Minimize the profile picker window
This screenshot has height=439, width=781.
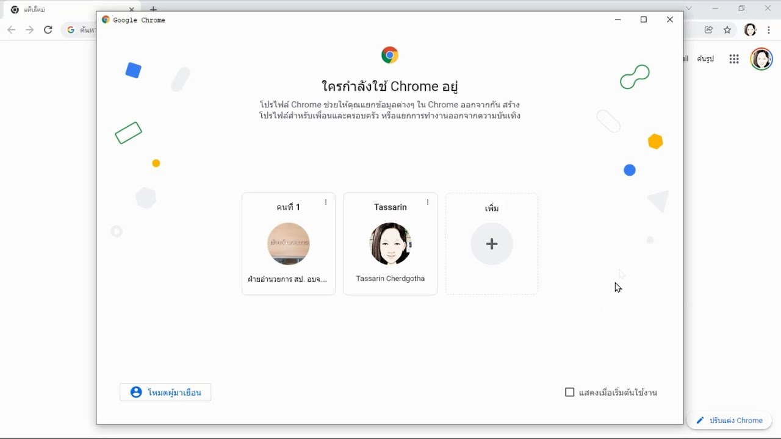pos(617,20)
